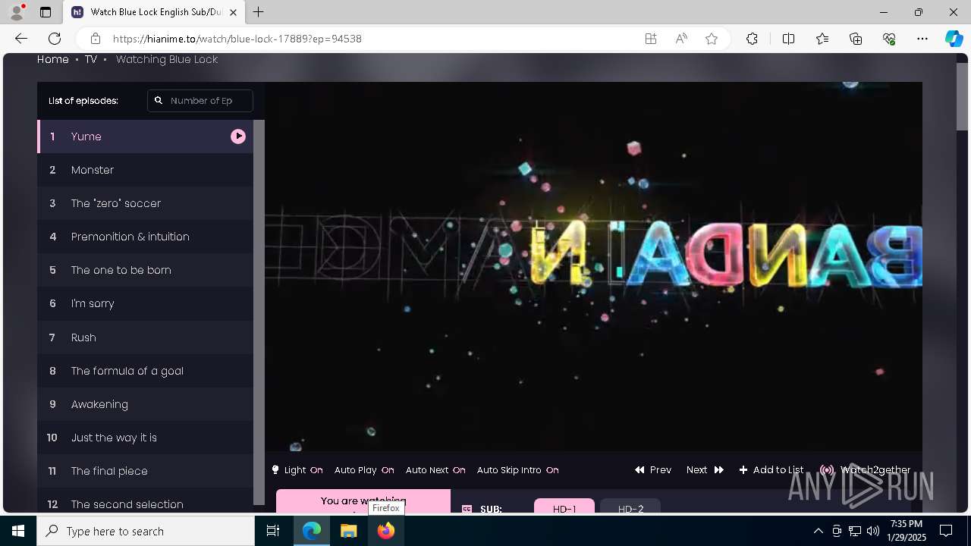Screen dimensions: 971x546
Task: Open the Favorites list
Action: click(x=822, y=39)
